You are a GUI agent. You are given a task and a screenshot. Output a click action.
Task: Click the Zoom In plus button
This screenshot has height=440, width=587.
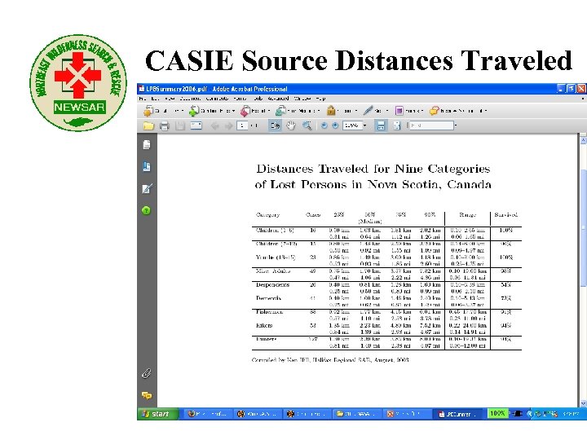tap(335, 125)
